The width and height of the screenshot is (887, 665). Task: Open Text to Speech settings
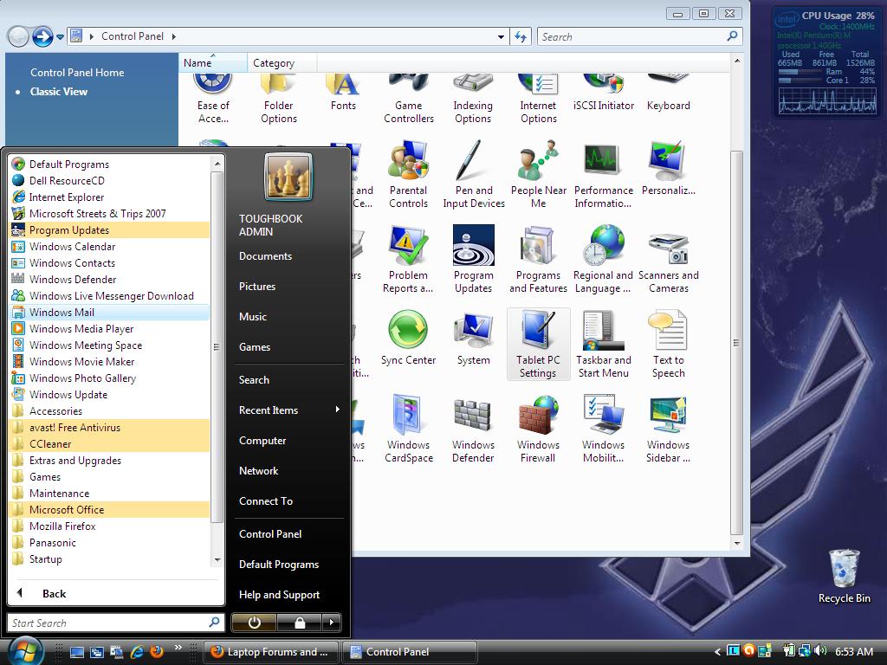[668, 345]
